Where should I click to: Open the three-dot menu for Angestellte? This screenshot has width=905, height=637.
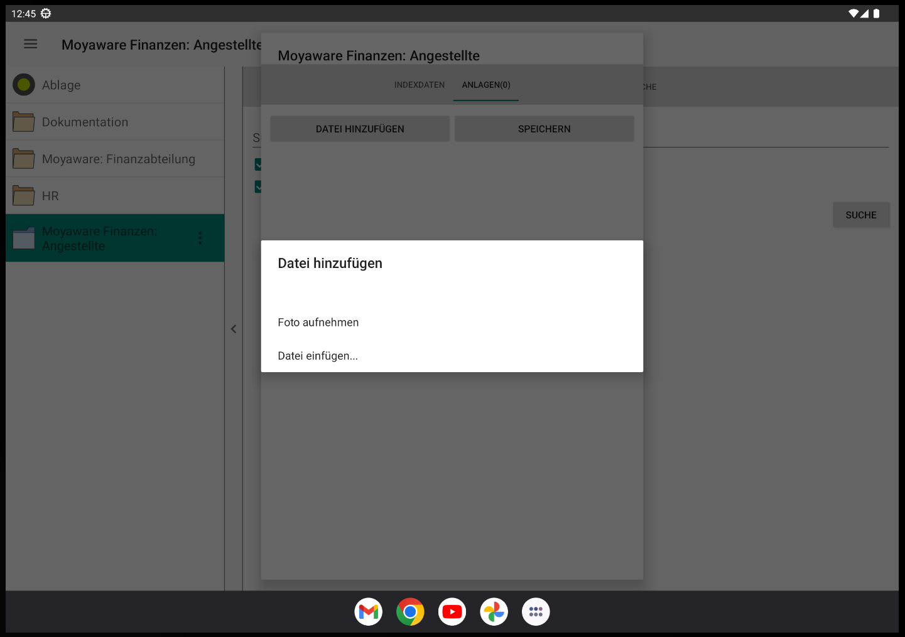(200, 238)
